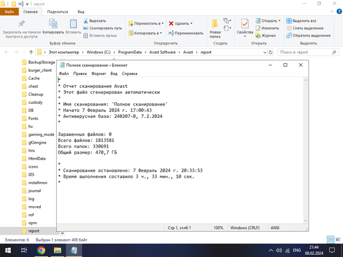The width and height of the screenshot is (343, 257).
Task: Open Notepad Вид menu
Action: click(x=114, y=74)
